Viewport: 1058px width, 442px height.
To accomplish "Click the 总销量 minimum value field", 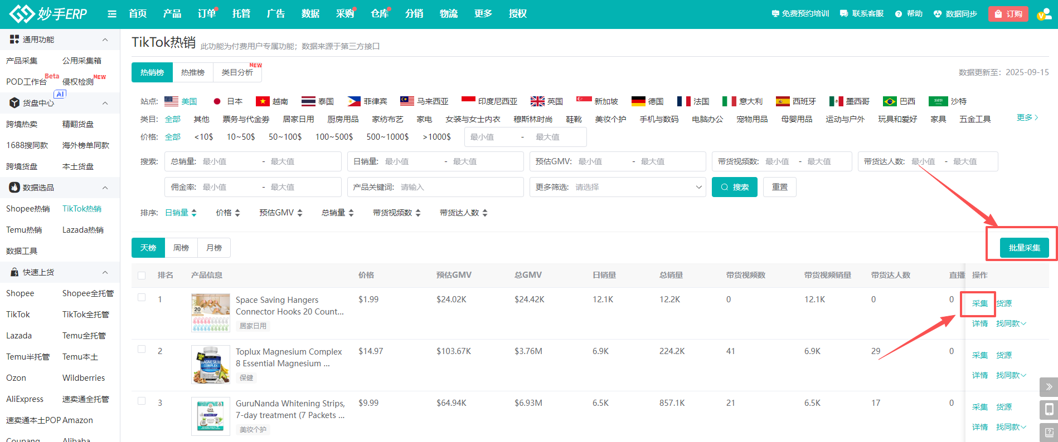I will tap(229, 161).
